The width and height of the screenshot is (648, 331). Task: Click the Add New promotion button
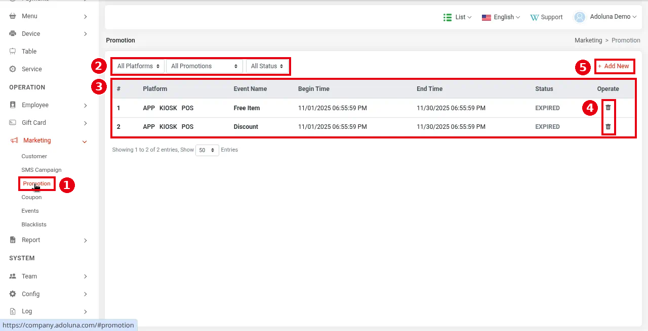(x=614, y=66)
